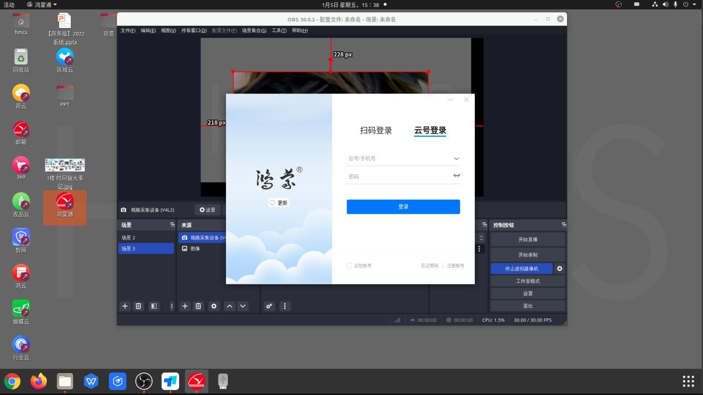Viewport: 703px width, 395px height.
Task: Open the 鸿蒙通 app menu in top bar
Action: click(42, 4)
